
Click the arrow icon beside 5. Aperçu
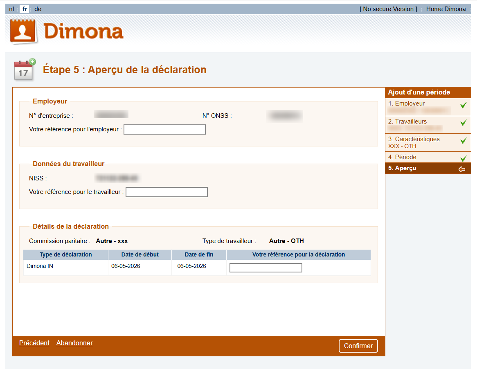pyautogui.click(x=462, y=169)
